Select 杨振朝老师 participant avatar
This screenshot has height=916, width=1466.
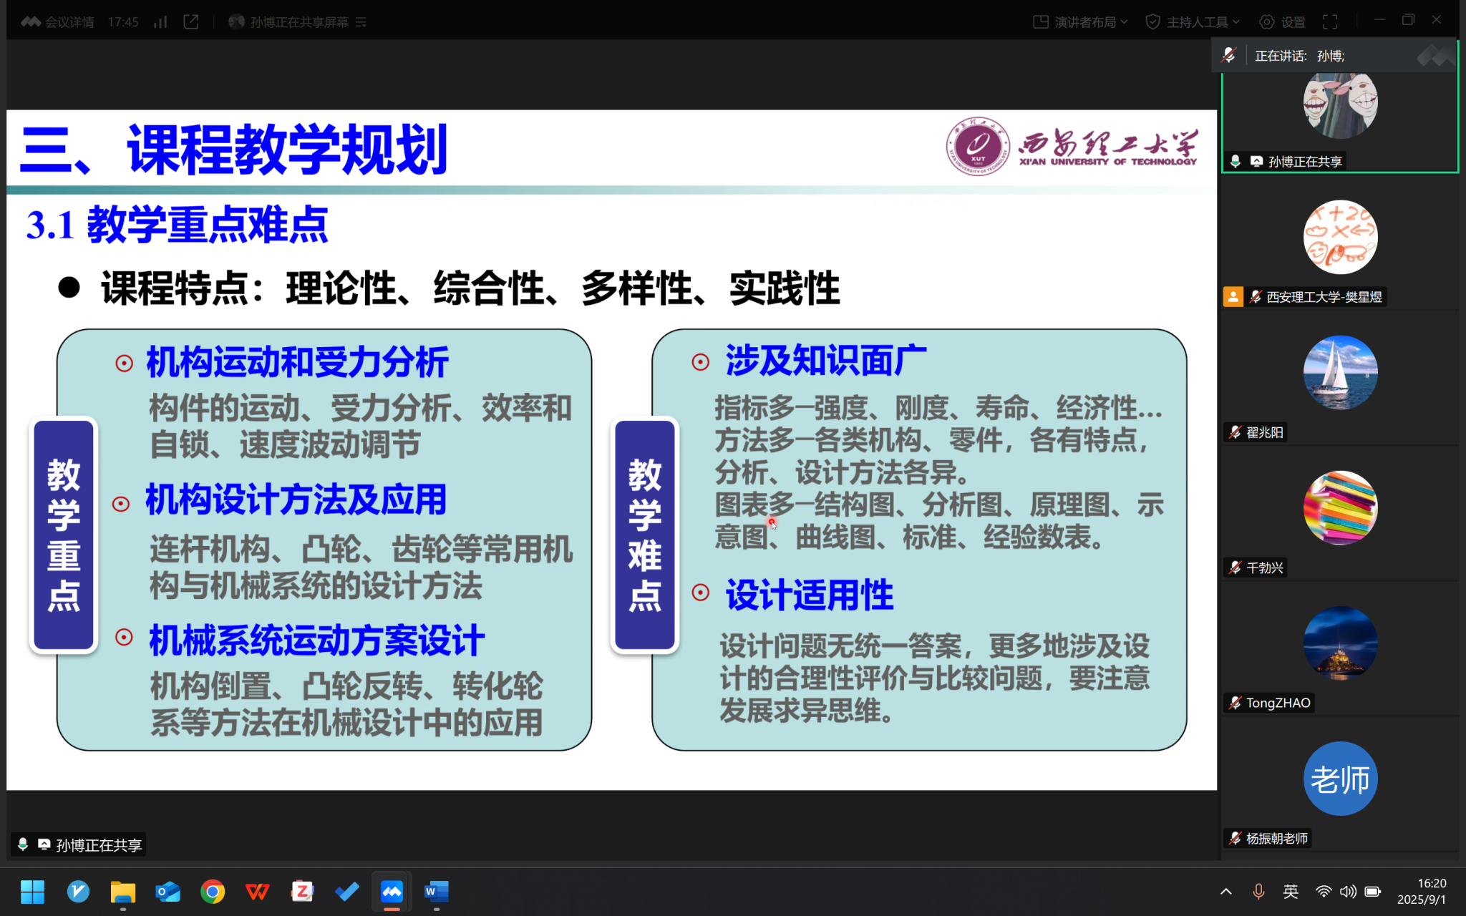pos(1340,779)
